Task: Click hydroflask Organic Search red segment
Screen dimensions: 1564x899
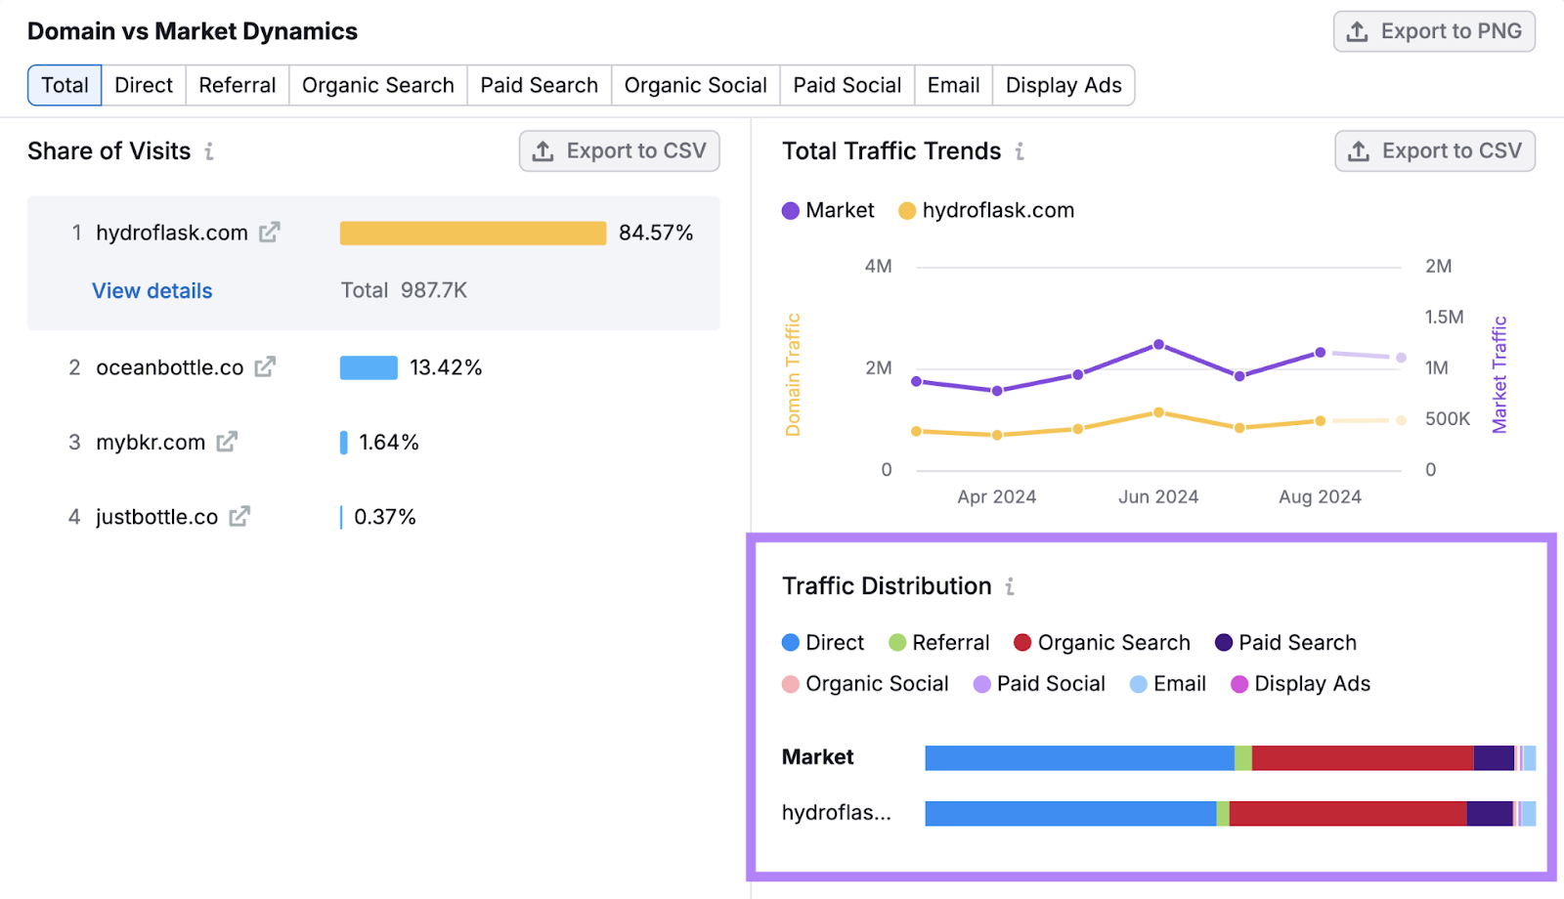Action: pos(1348,813)
